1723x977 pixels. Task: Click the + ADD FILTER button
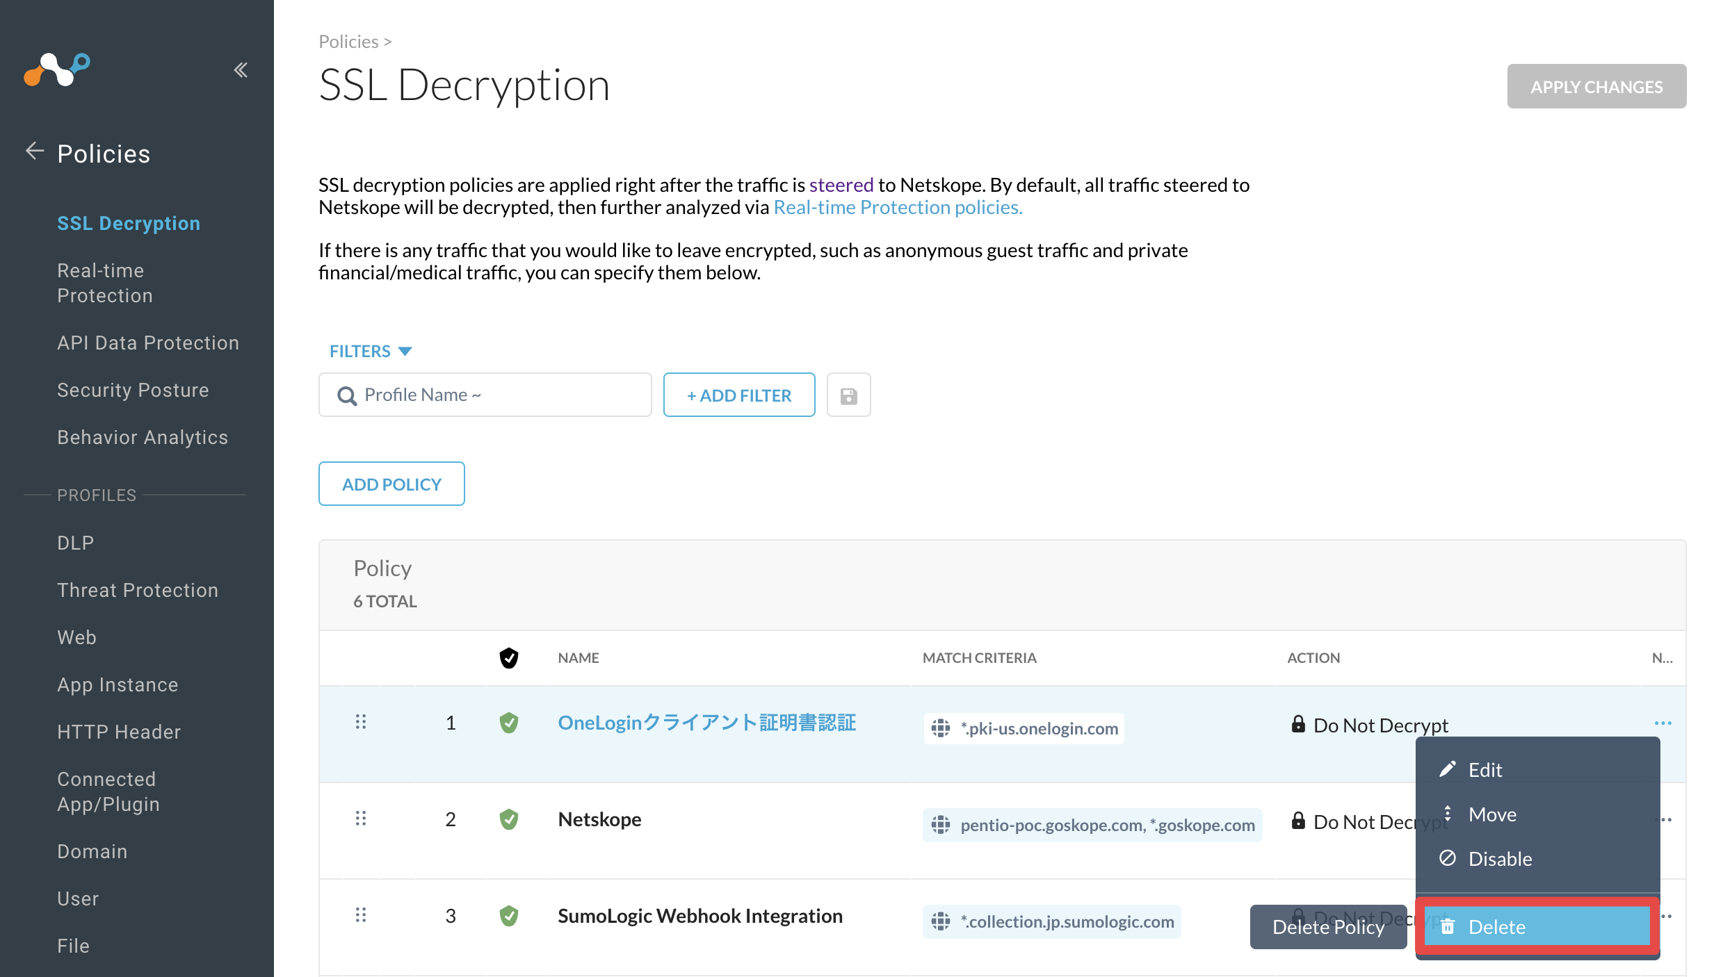(739, 395)
